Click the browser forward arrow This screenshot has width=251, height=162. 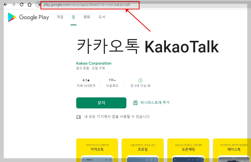(x=14, y=5)
